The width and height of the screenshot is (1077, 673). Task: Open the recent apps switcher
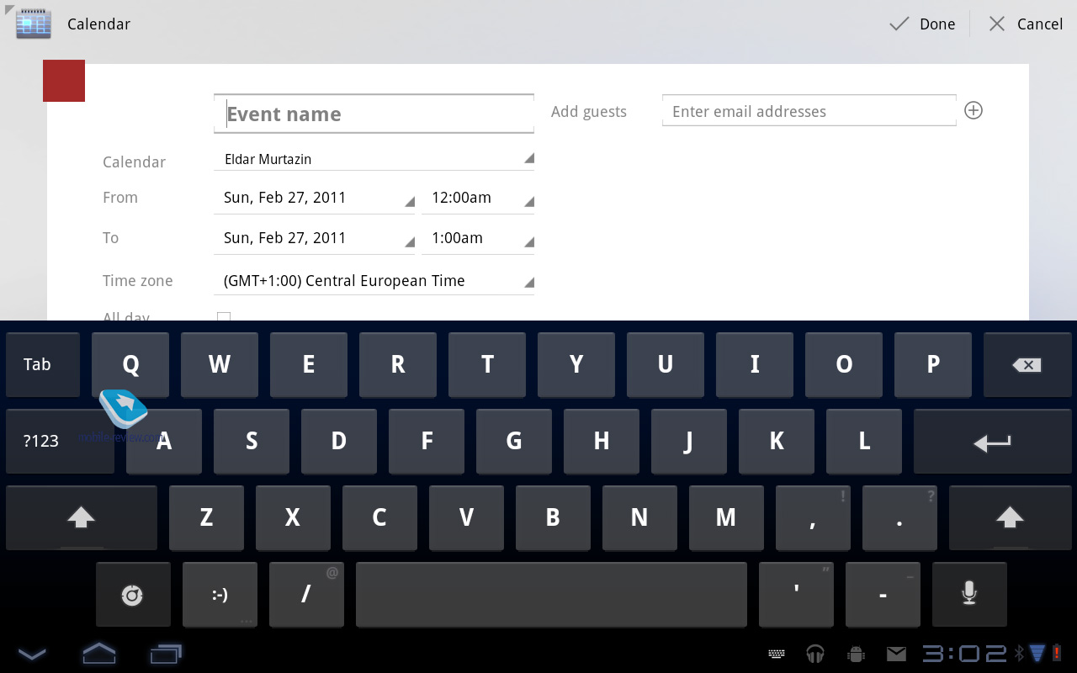coord(166,653)
